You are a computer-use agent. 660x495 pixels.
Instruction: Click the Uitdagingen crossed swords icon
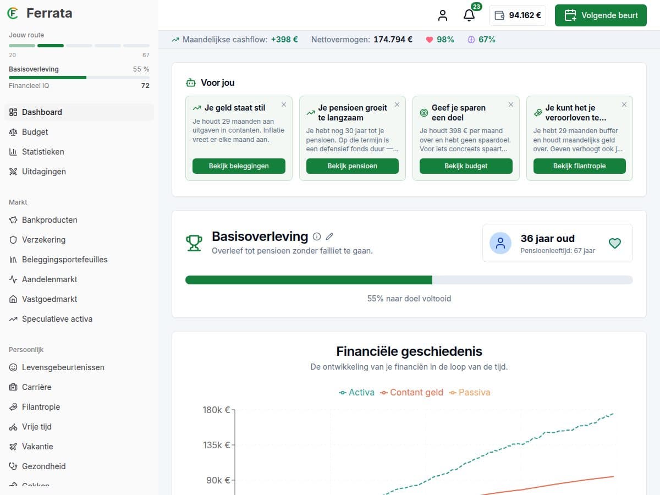coord(13,172)
